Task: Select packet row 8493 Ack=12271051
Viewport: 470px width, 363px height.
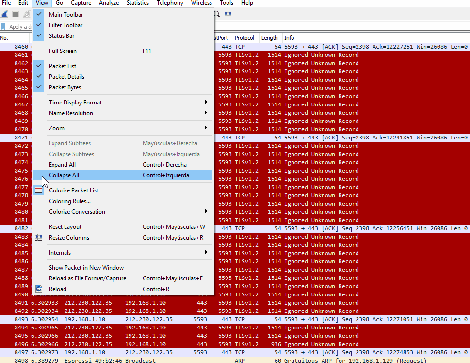Action: click(x=235, y=319)
